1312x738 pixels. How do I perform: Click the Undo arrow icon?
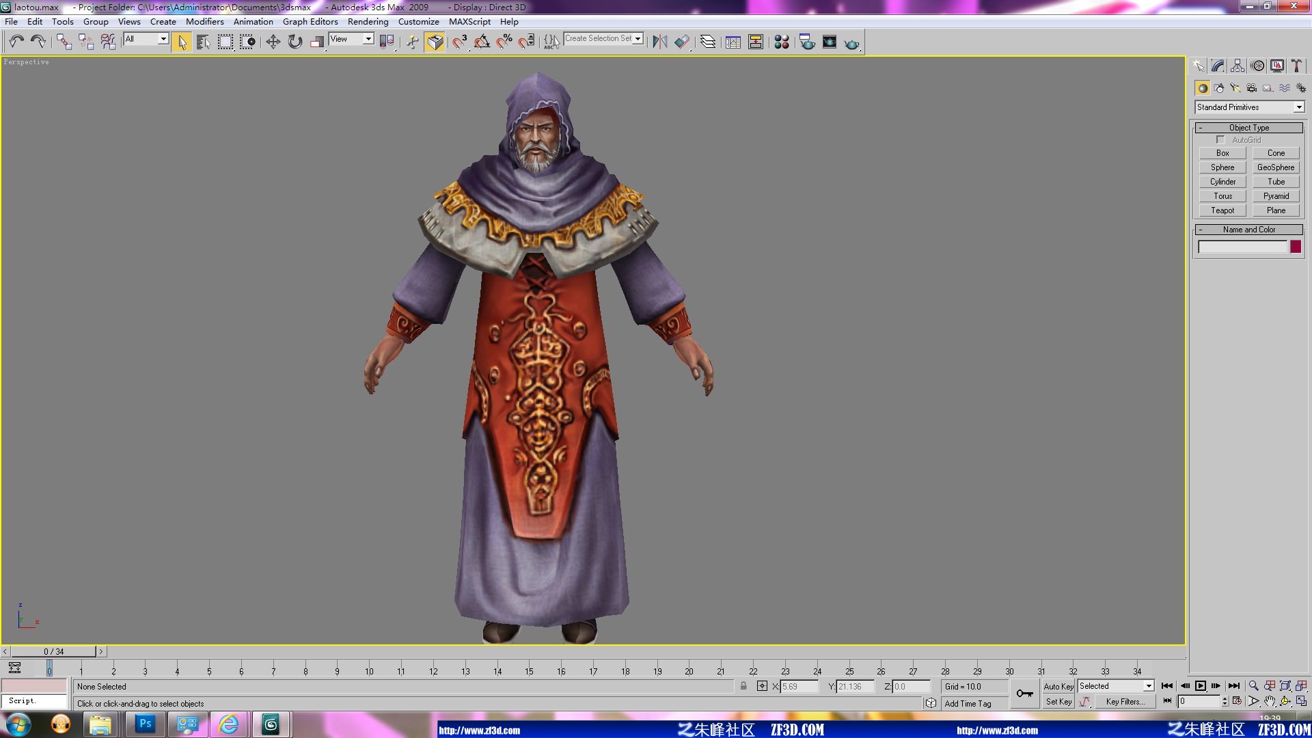pos(16,42)
